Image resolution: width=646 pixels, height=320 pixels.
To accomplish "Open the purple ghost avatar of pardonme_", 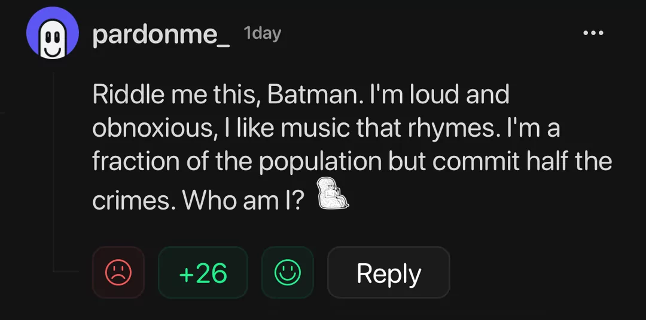I will [x=52, y=33].
